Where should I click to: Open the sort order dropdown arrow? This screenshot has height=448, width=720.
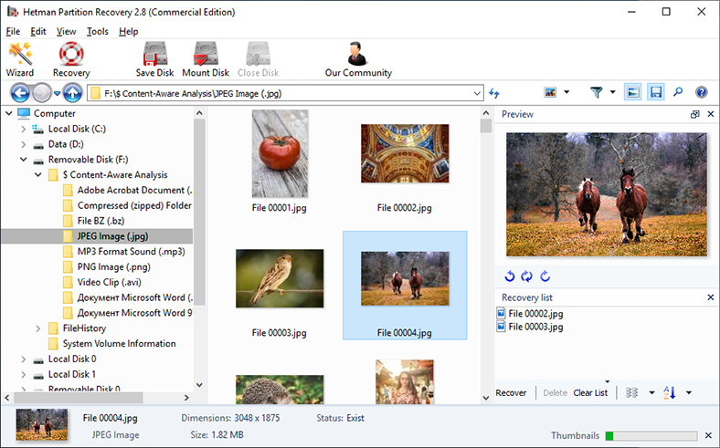tap(689, 392)
